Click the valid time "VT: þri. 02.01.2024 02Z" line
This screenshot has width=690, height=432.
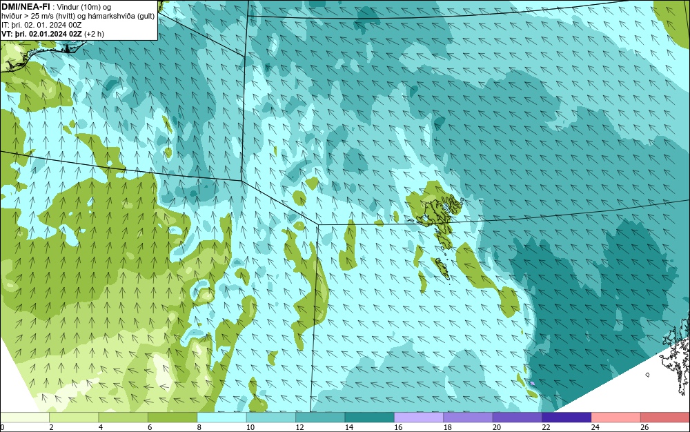41,34
